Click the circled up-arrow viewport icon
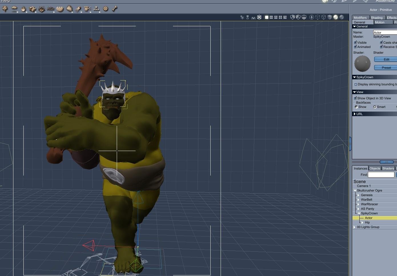The height and width of the screenshot is (276, 397). [x=312, y=17]
